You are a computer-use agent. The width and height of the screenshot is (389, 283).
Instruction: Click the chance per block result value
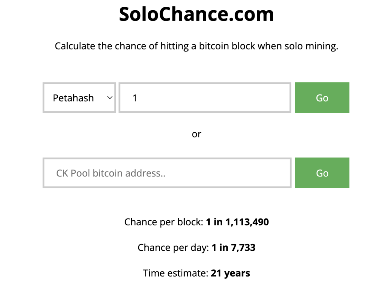(x=237, y=222)
